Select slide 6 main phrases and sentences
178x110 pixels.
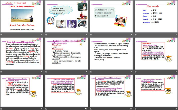click(x=67, y=54)
